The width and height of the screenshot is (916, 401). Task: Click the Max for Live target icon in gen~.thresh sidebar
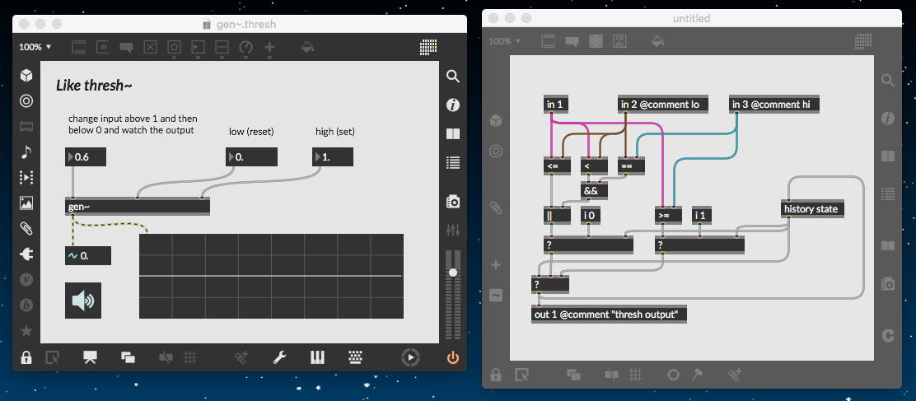(26, 101)
